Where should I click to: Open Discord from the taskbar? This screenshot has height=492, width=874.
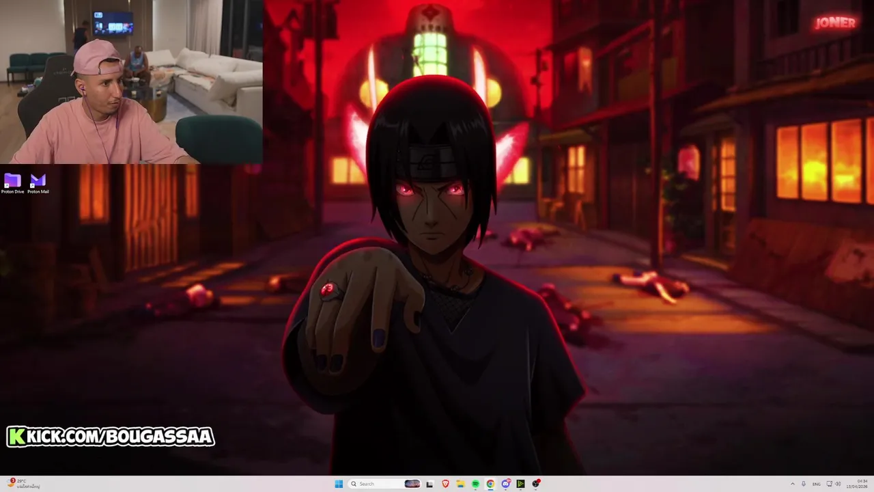tap(505, 484)
